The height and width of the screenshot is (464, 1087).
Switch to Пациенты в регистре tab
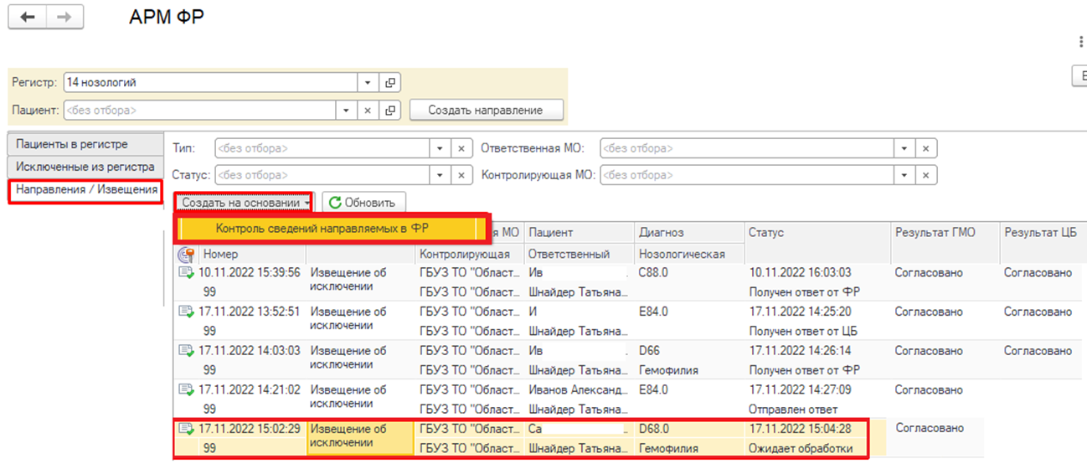coord(83,145)
